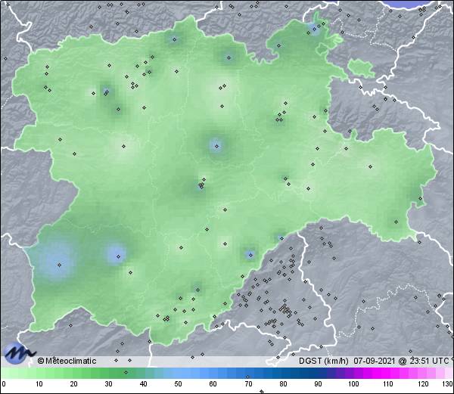Select the station marker inside the largest pale-blue gust area
The width and height of the screenshot is (454, 394).
59,265
